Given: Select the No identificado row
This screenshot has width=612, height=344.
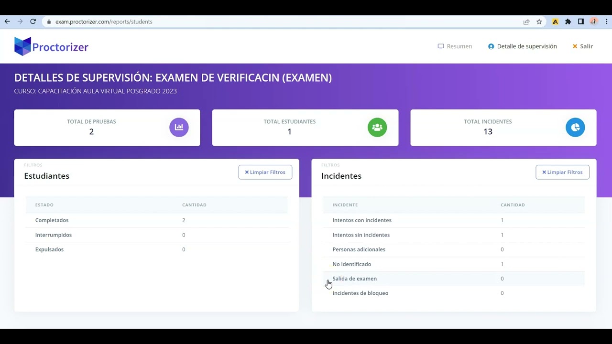Looking at the screenshot, I should click(454, 264).
